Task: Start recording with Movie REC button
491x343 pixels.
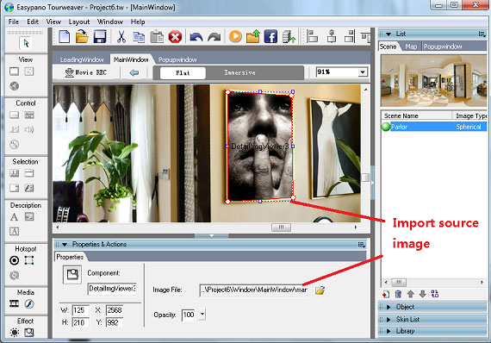Action: [86, 72]
